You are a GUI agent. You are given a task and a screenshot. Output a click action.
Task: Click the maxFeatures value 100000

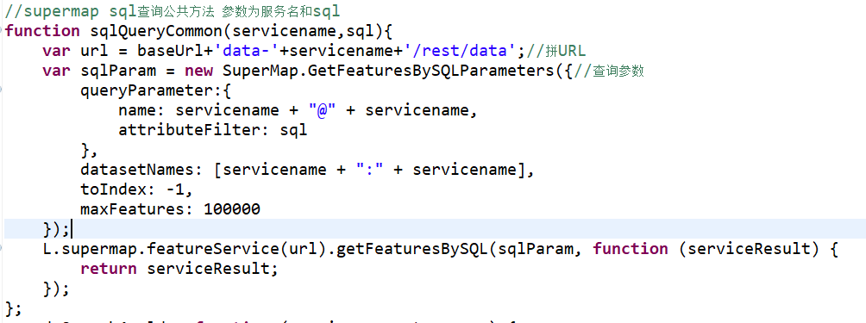point(231,209)
